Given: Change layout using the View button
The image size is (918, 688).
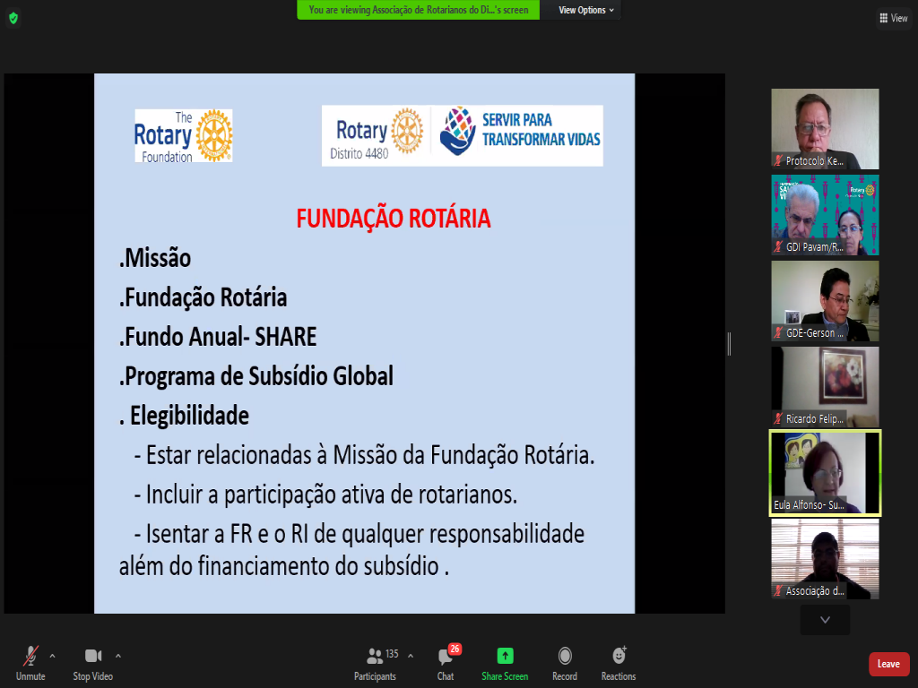Looking at the screenshot, I should (893, 18).
